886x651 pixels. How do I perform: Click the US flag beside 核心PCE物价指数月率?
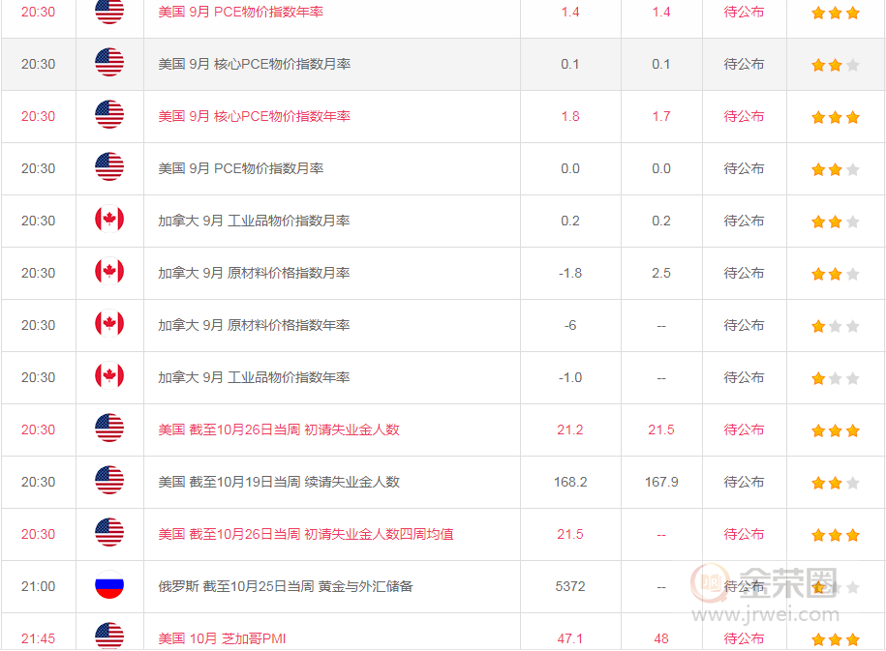[109, 64]
